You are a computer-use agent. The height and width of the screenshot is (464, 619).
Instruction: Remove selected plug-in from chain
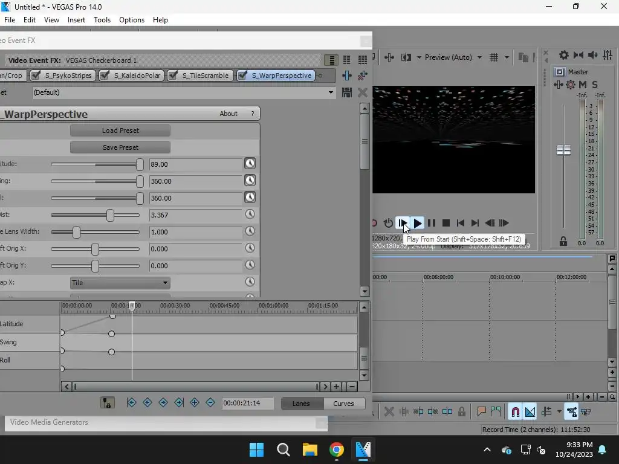click(x=363, y=76)
